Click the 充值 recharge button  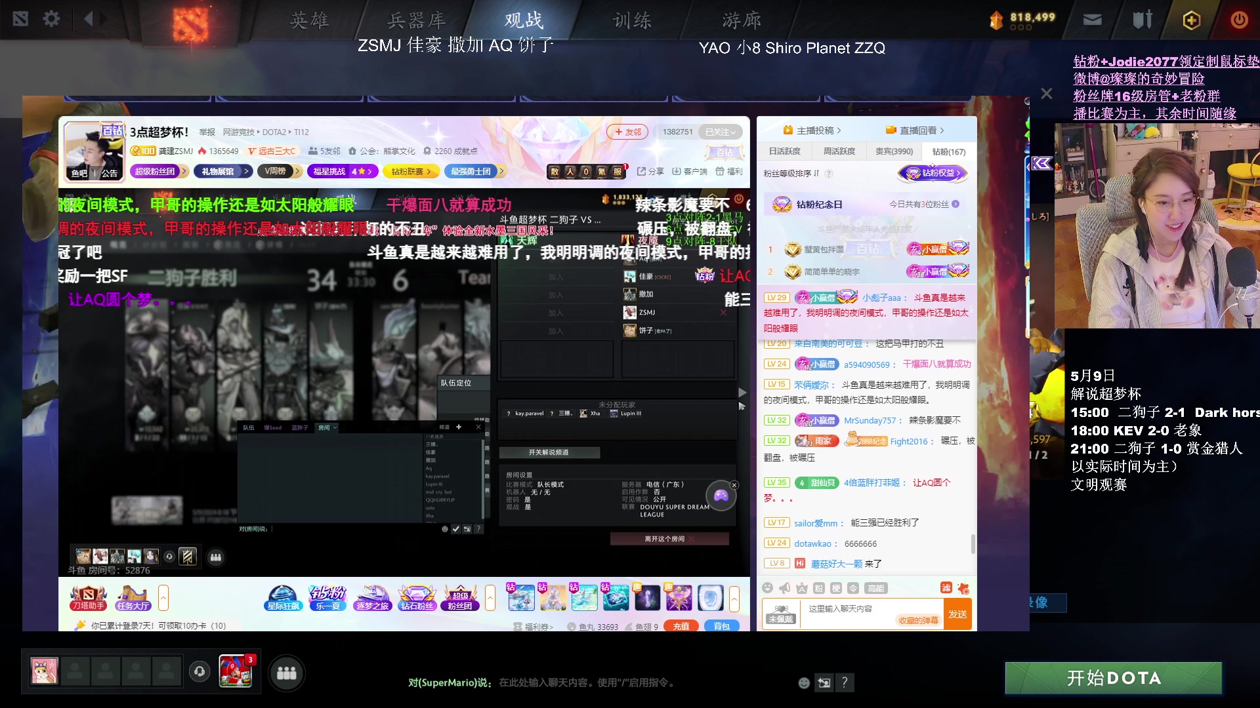(681, 626)
